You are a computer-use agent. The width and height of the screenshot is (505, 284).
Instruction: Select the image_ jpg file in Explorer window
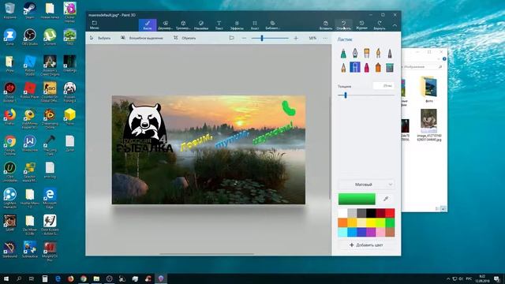tap(428, 125)
